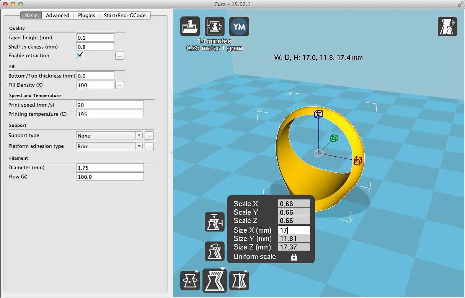Open the Platform adhesion type dropdown

(109, 146)
